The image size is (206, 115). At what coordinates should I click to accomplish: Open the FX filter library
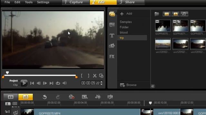pos(112,57)
